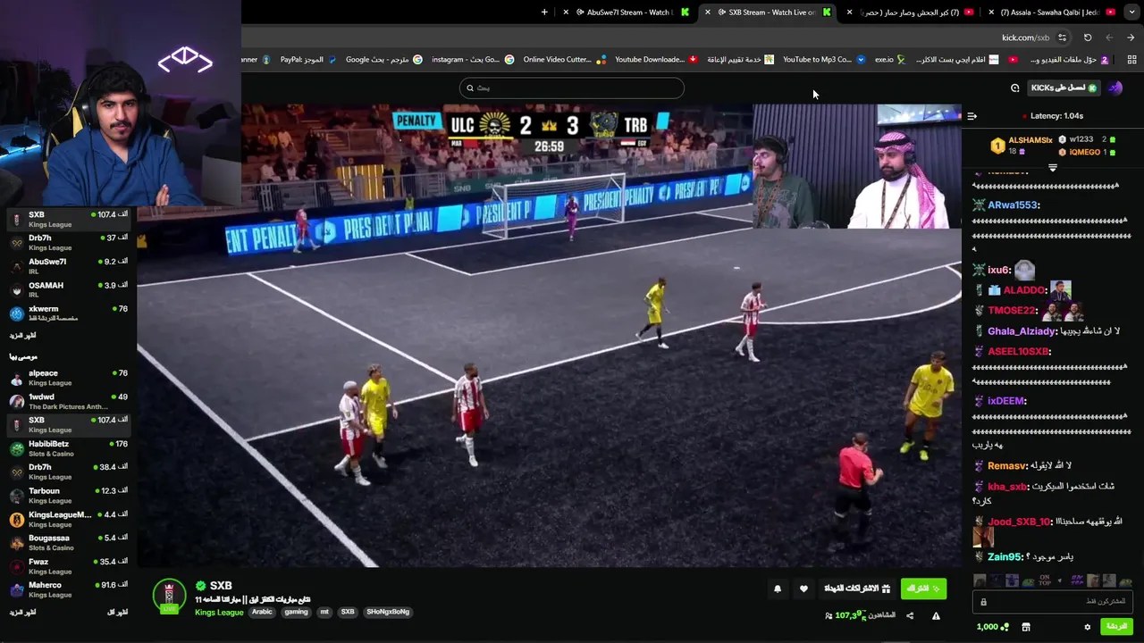The image size is (1144, 643).
Task: Click the 1,000 channel points icon
Action: [993, 627]
